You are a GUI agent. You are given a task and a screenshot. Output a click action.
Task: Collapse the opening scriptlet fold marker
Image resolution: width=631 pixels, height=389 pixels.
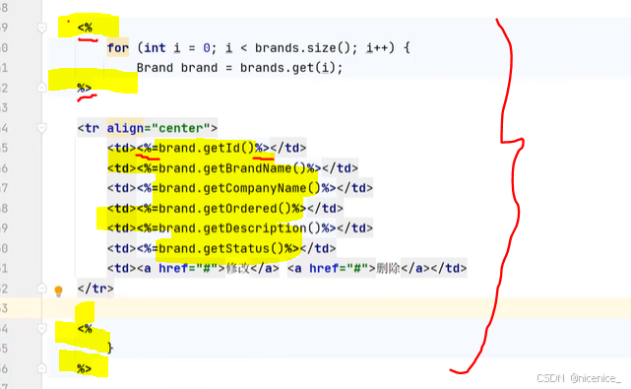(x=42, y=28)
